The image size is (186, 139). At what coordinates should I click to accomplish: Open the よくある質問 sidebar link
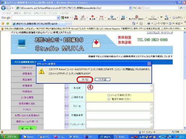point(27,98)
